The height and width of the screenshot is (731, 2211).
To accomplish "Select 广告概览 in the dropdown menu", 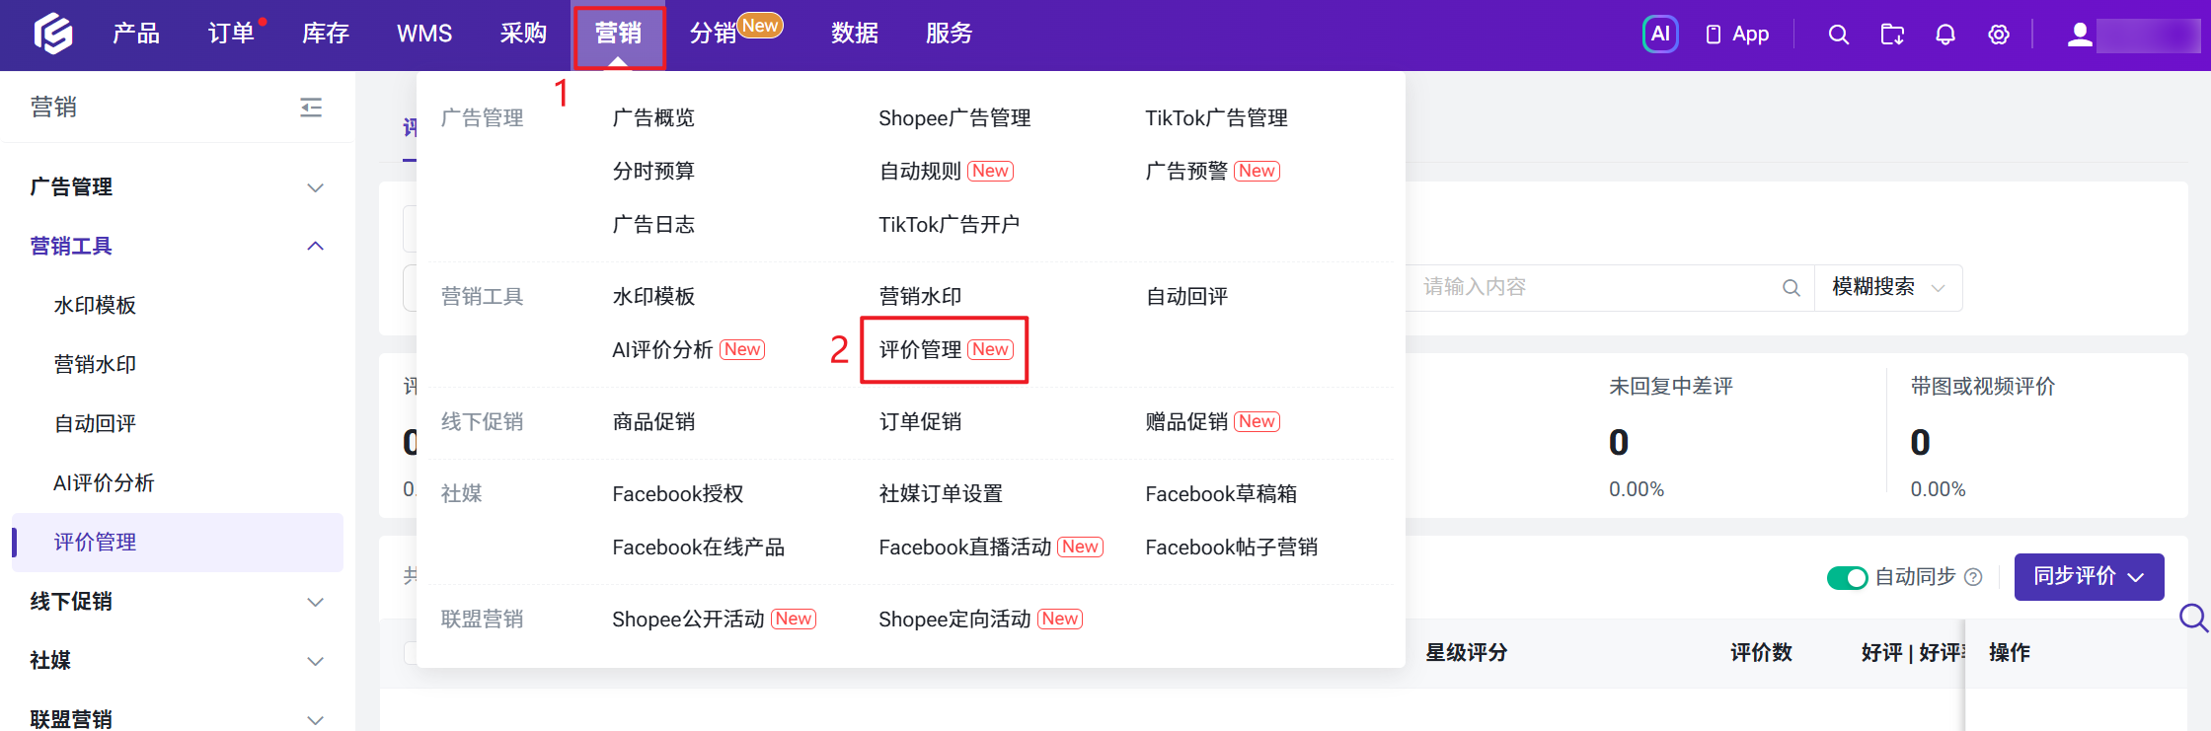I will tap(653, 118).
